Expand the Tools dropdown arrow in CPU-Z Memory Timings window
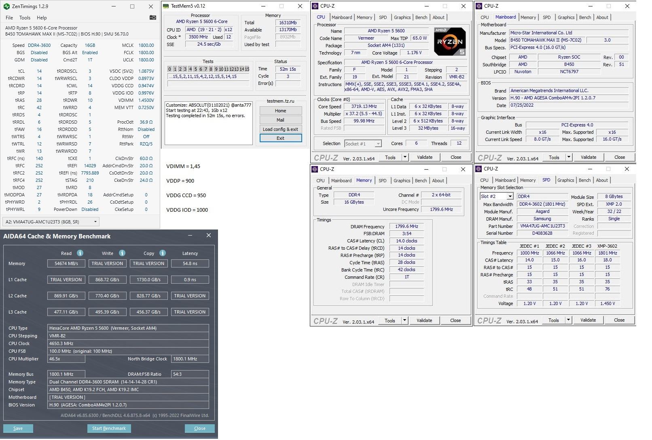652x440 pixels. click(404, 320)
